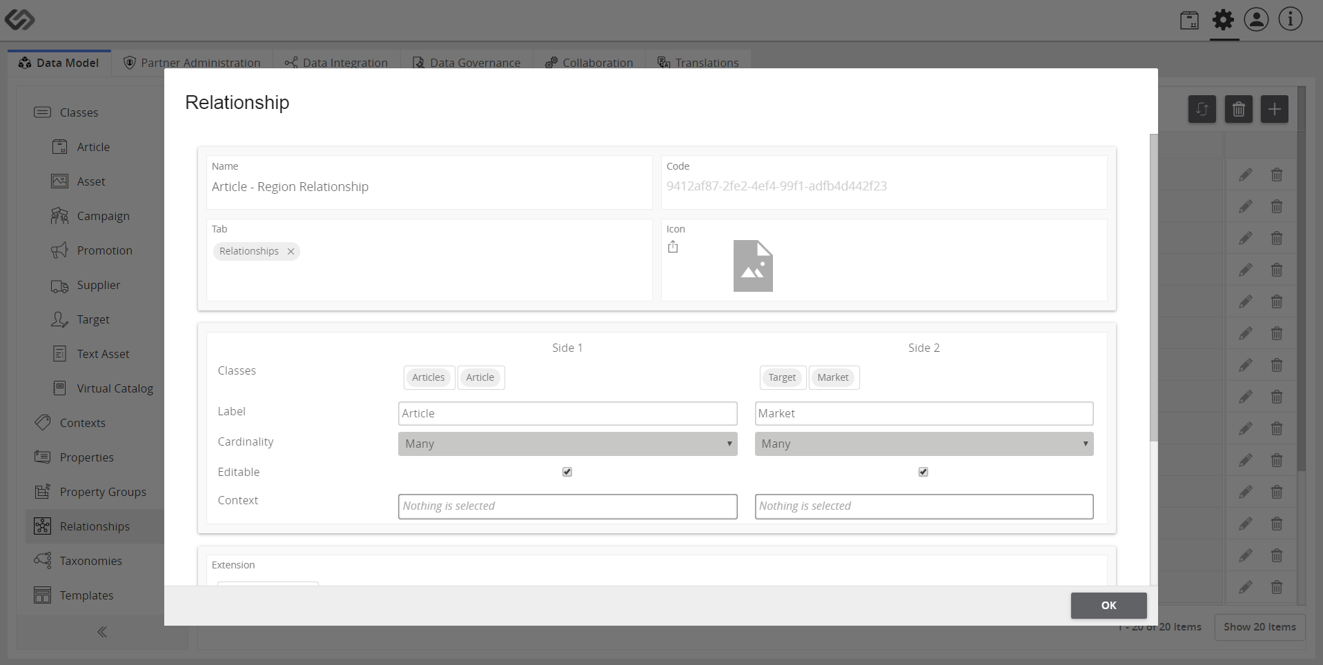Click the delete trash button in toolbar

pyautogui.click(x=1239, y=109)
